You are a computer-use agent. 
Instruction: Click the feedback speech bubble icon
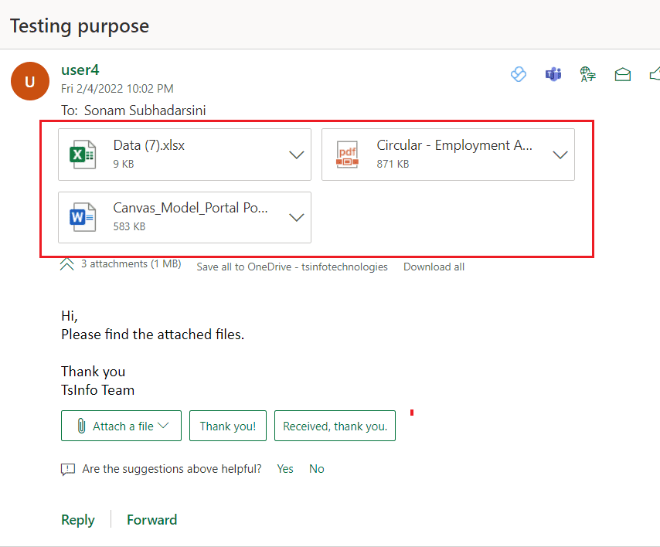68,469
